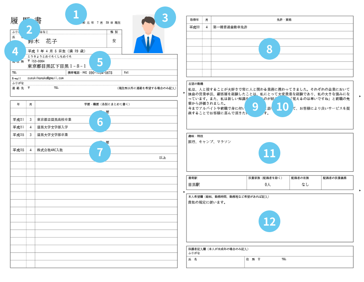This screenshot has width=364, height=282.
Task: Click the 最寄駅 label
Action: point(193,178)
